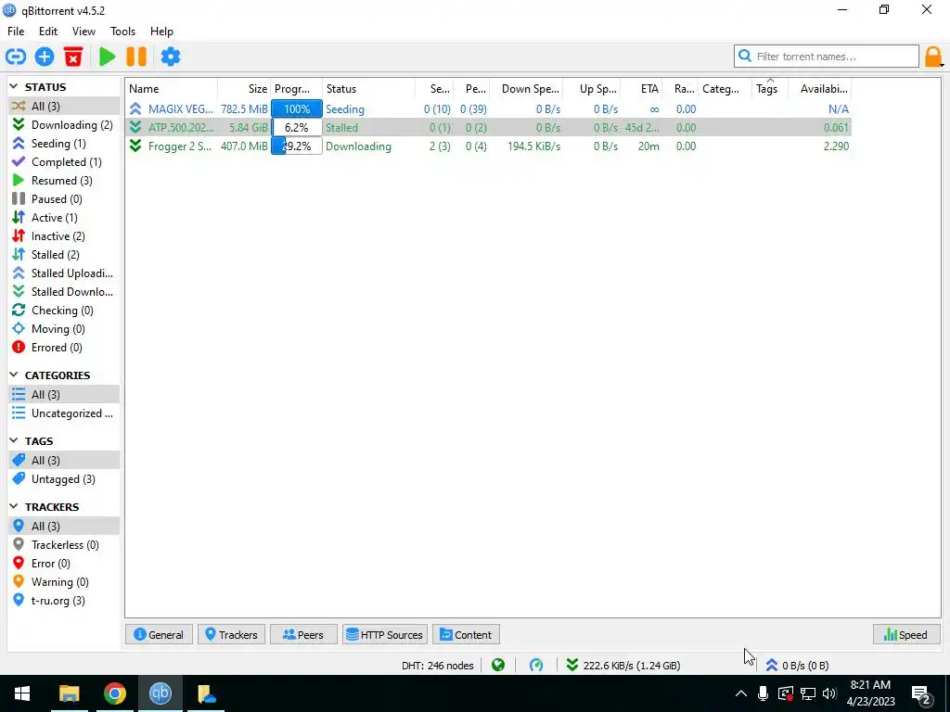
Task: Sort by Name column header
Action: [172, 89]
